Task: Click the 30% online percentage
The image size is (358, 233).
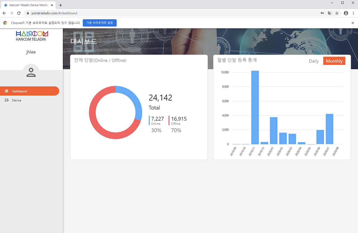Action: [156, 130]
